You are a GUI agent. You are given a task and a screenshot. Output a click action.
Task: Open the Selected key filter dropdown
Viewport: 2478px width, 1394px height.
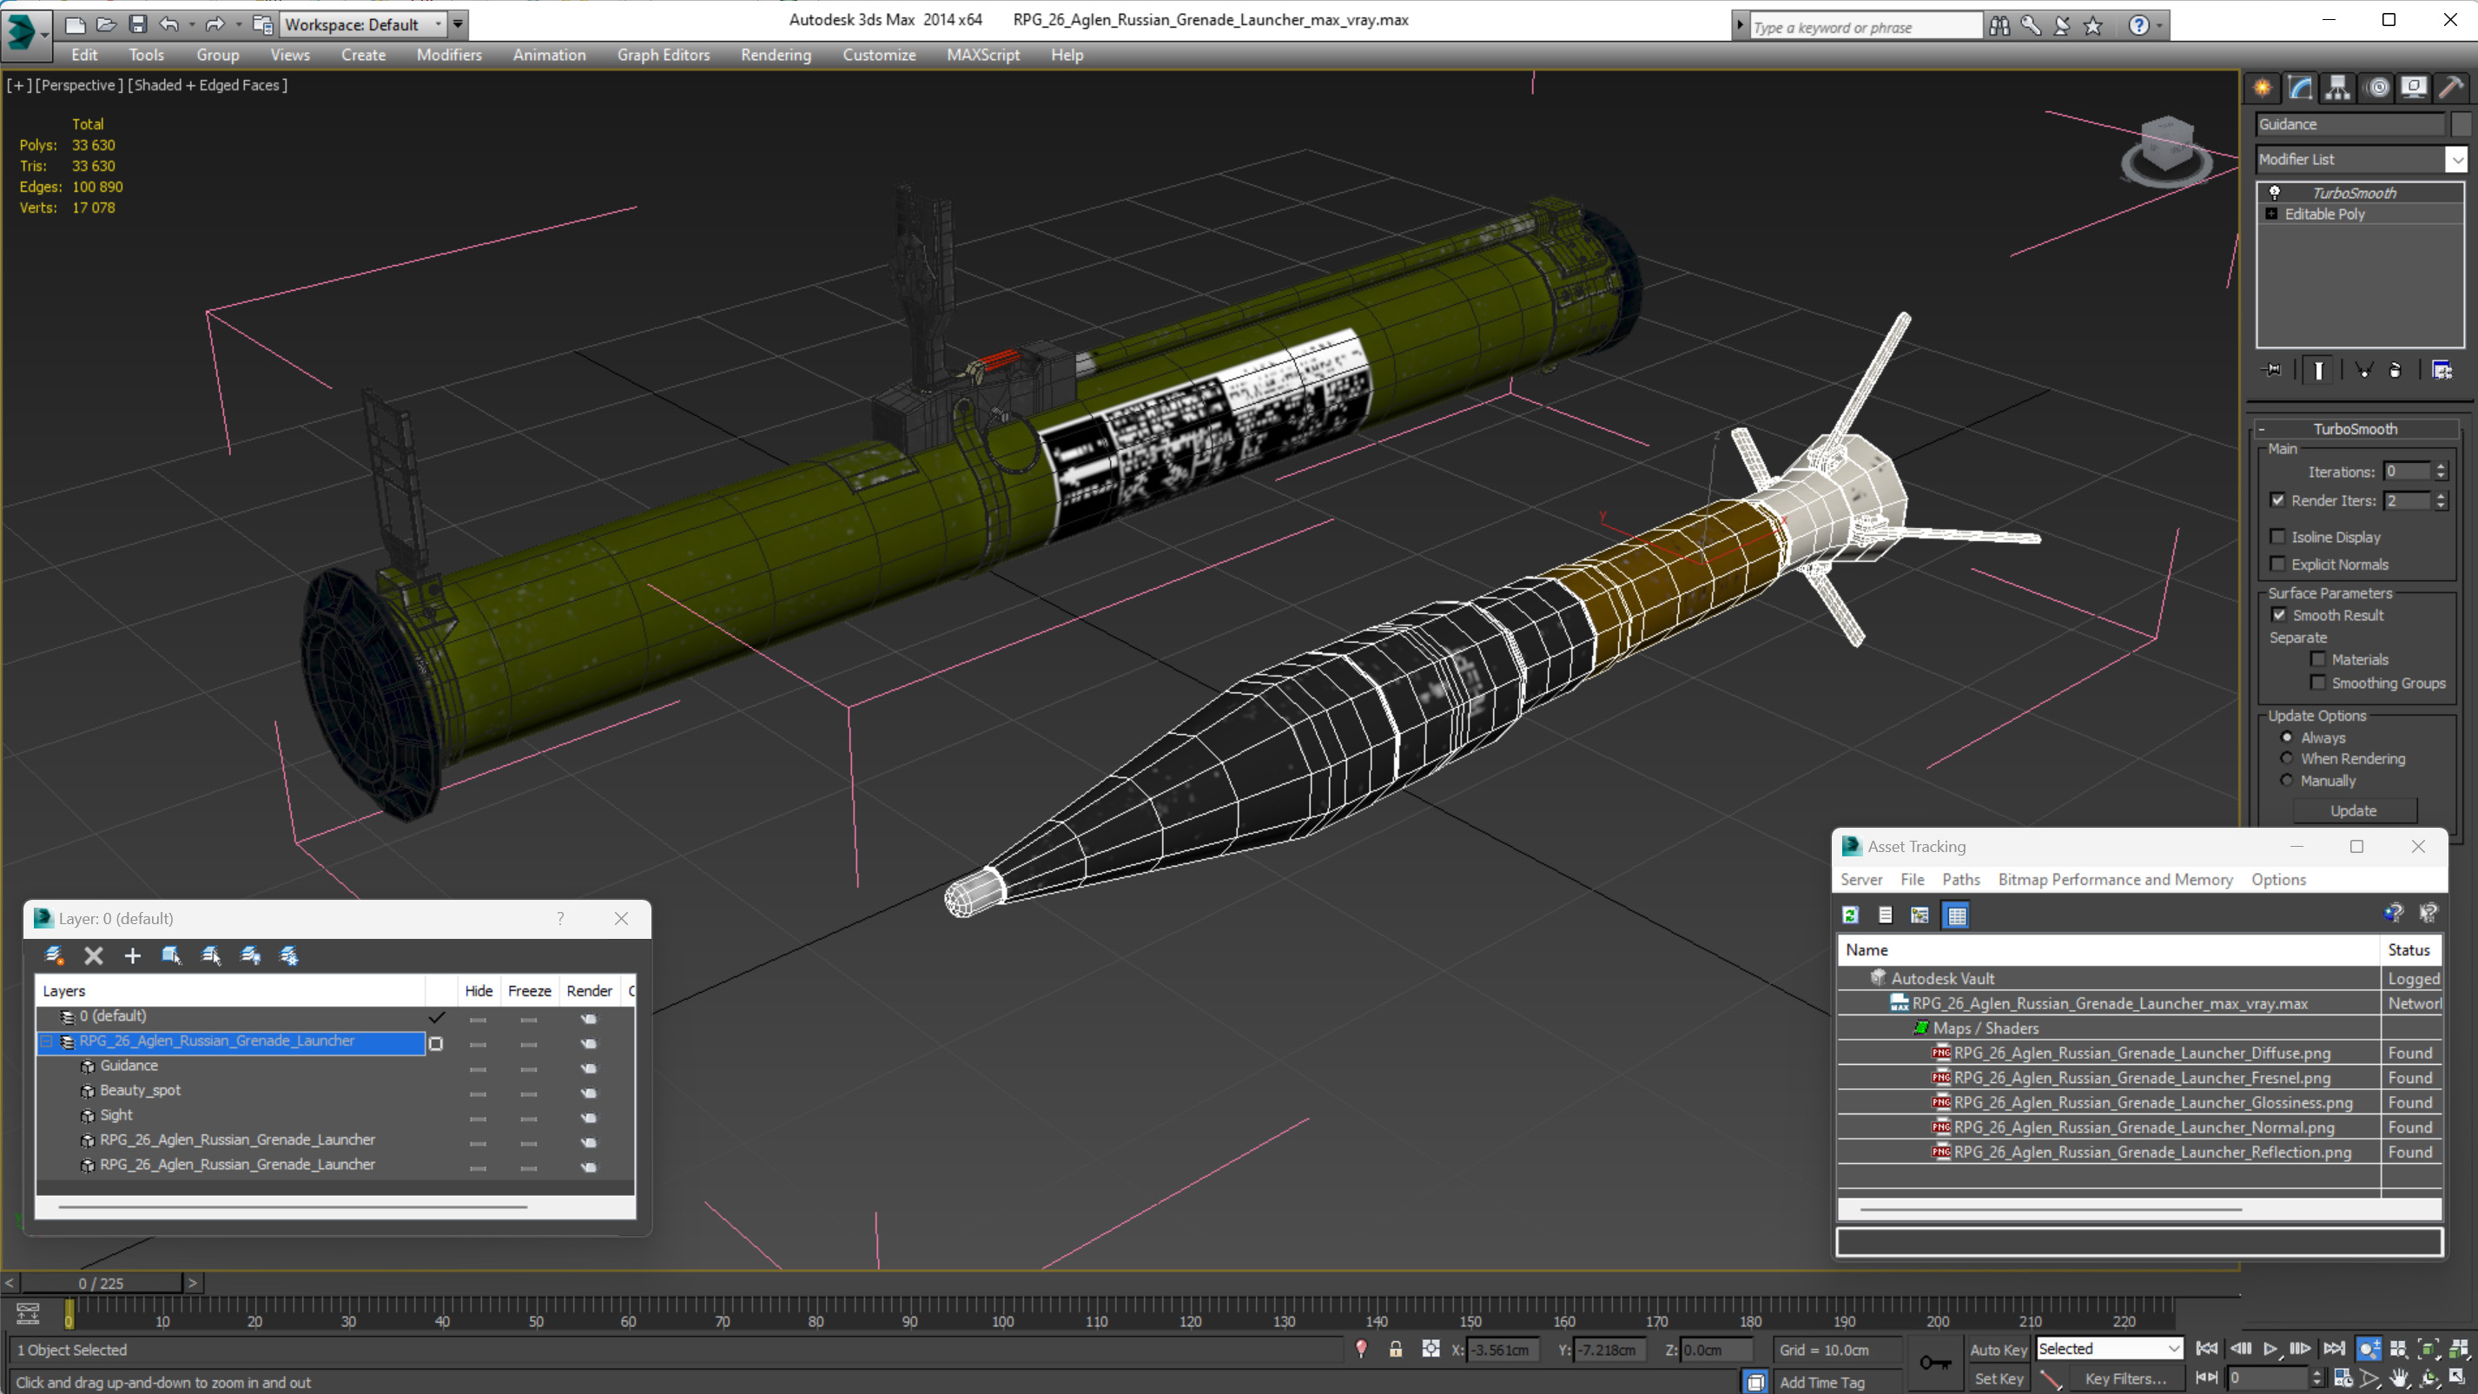(2110, 1349)
